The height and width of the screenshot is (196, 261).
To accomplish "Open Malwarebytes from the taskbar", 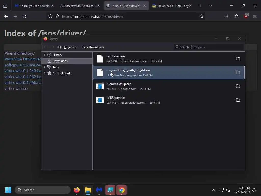I will pyautogui.click(x=99, y=190).
